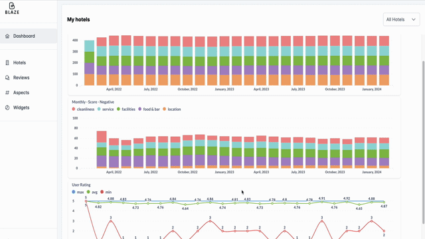This screenshot has width=425, height=239.
Task: Click the My hotels heading
Action: click(78, 19)
